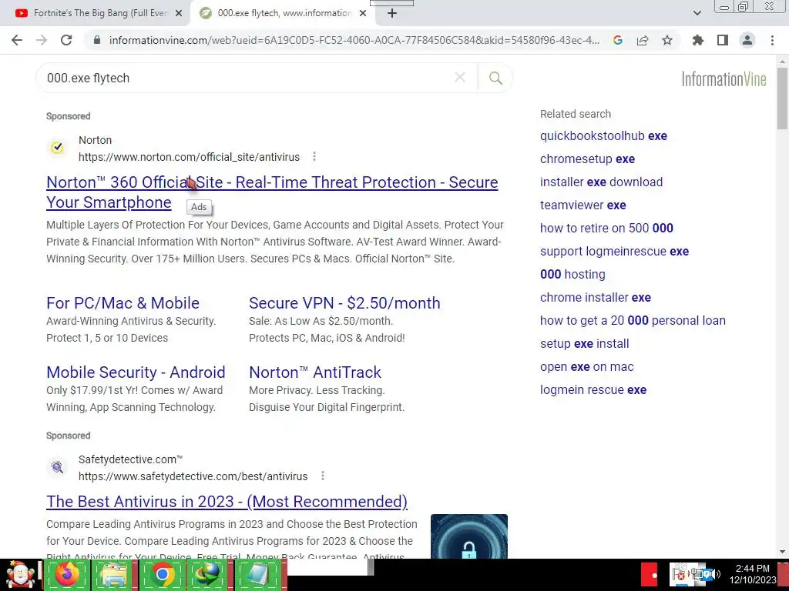View site information via the padlock icon
This screenshot has width=789, height=591.
[x=97, y=40]
